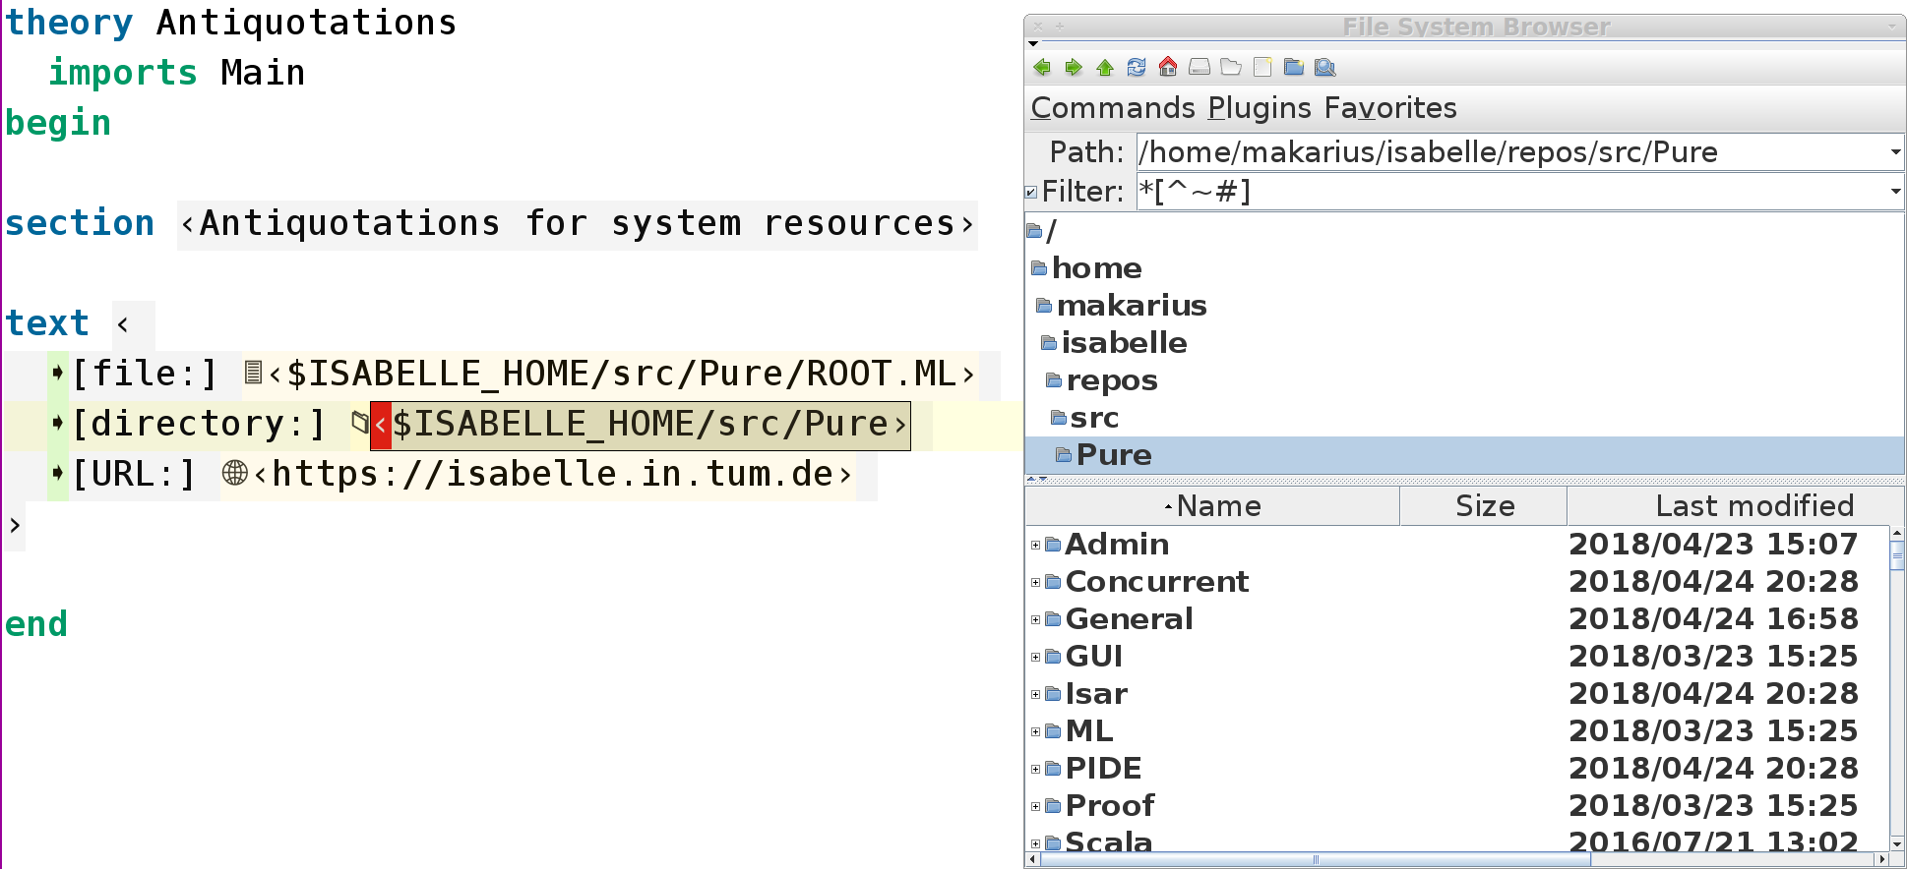Open the Favorites menu

[1389, 108]
